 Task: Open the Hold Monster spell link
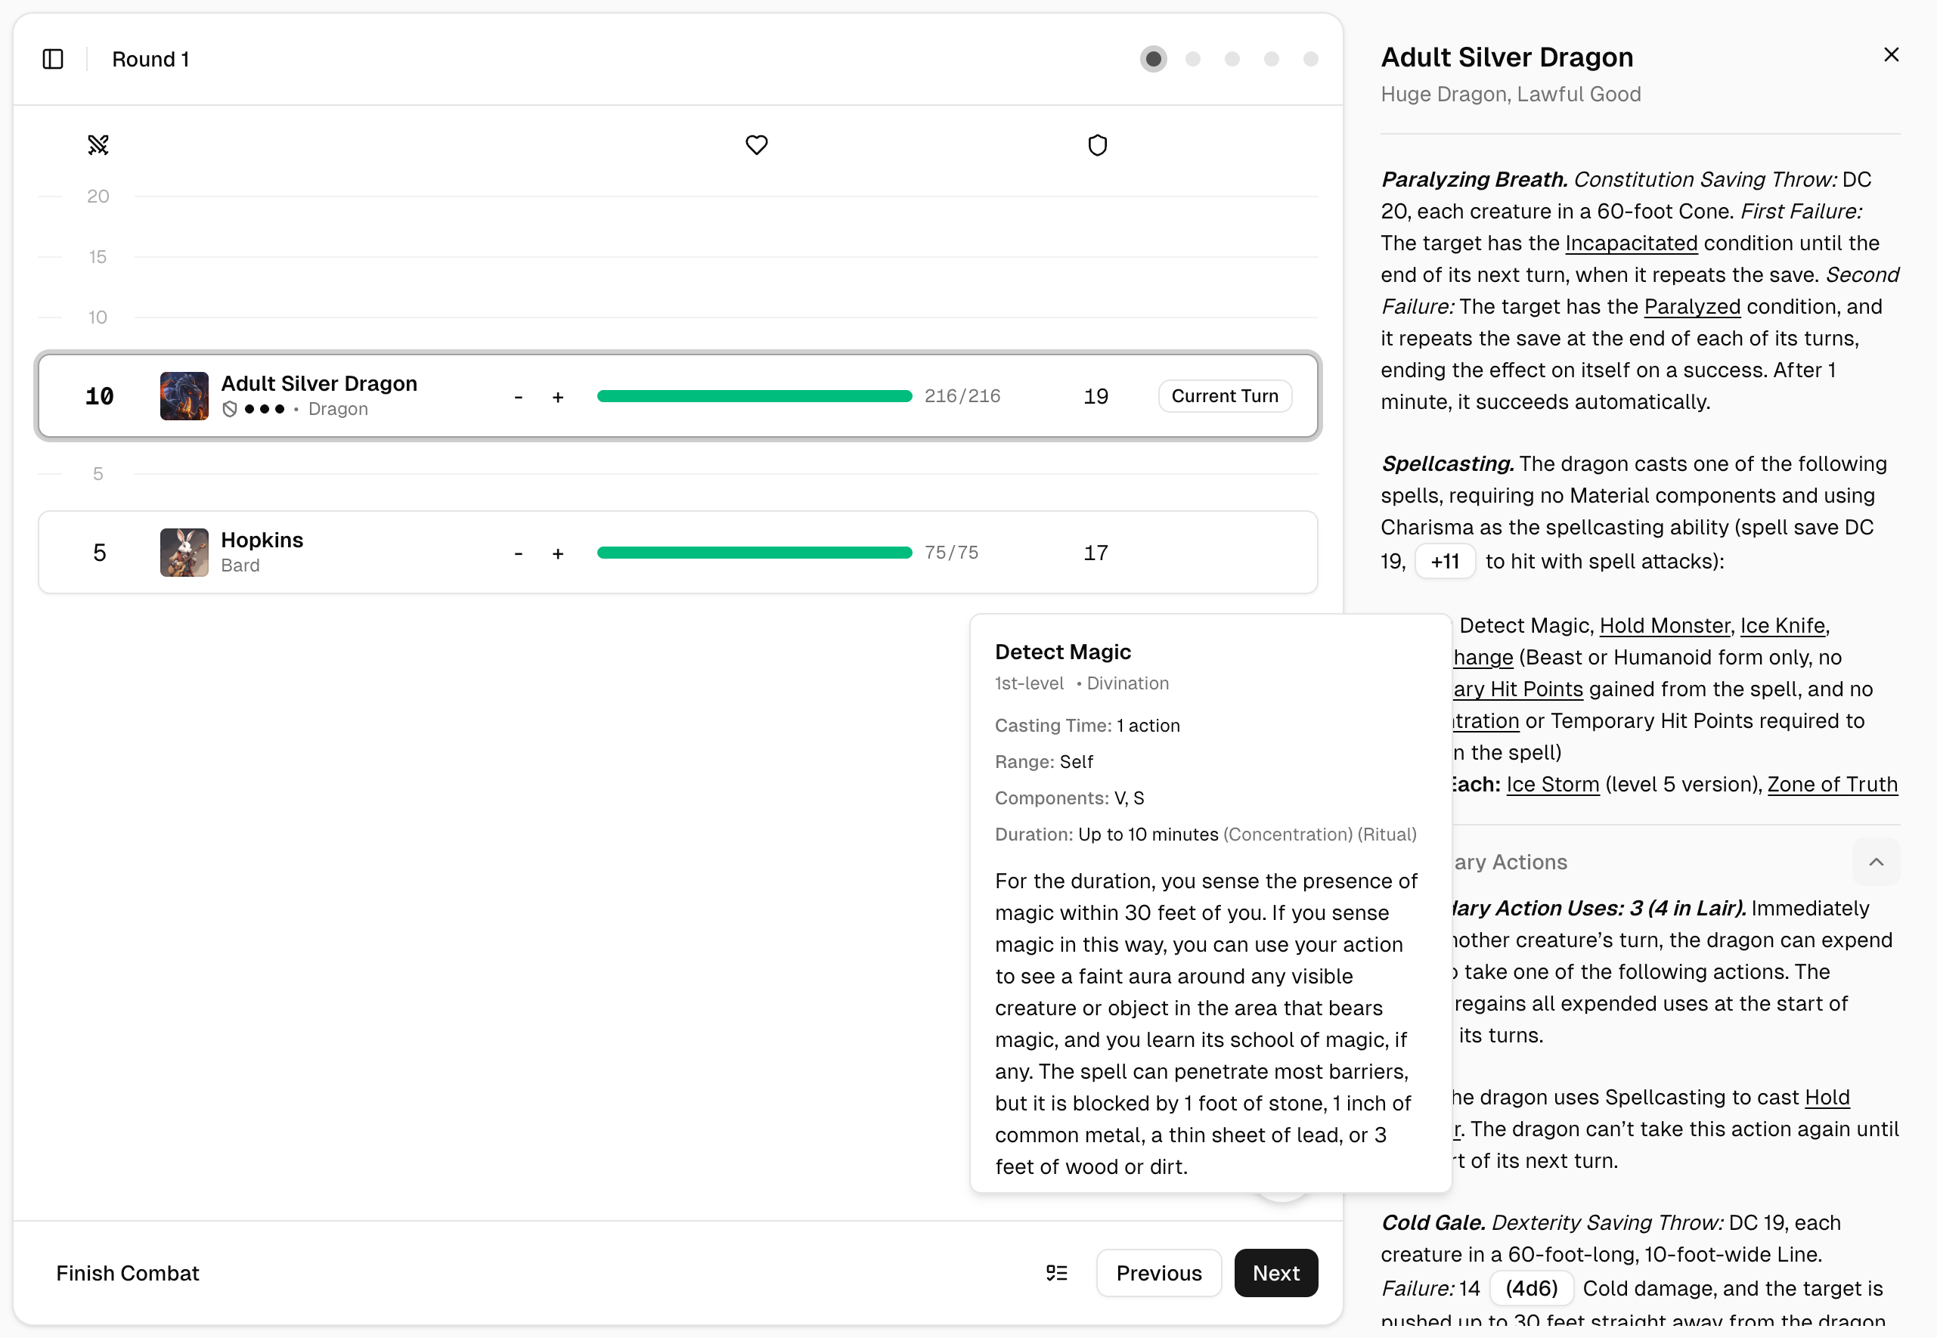(x=1665, y=625)
